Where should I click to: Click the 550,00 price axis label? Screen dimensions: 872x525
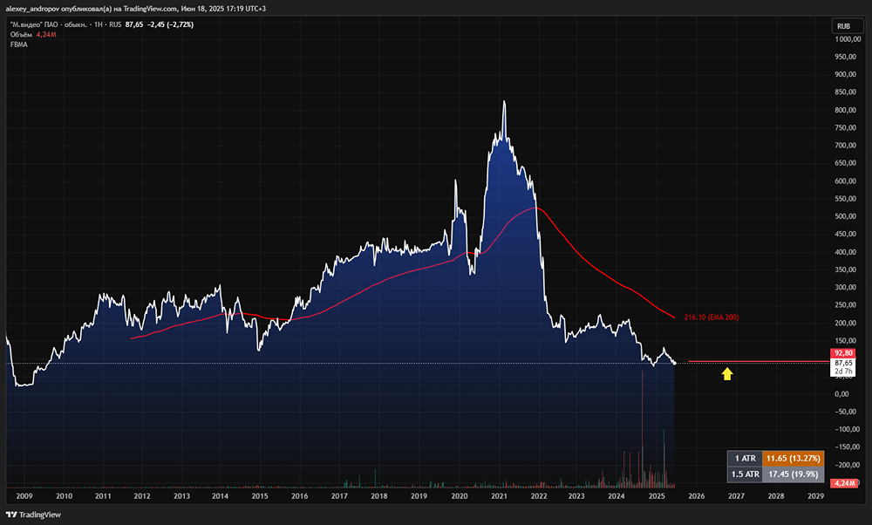(845, 199)
